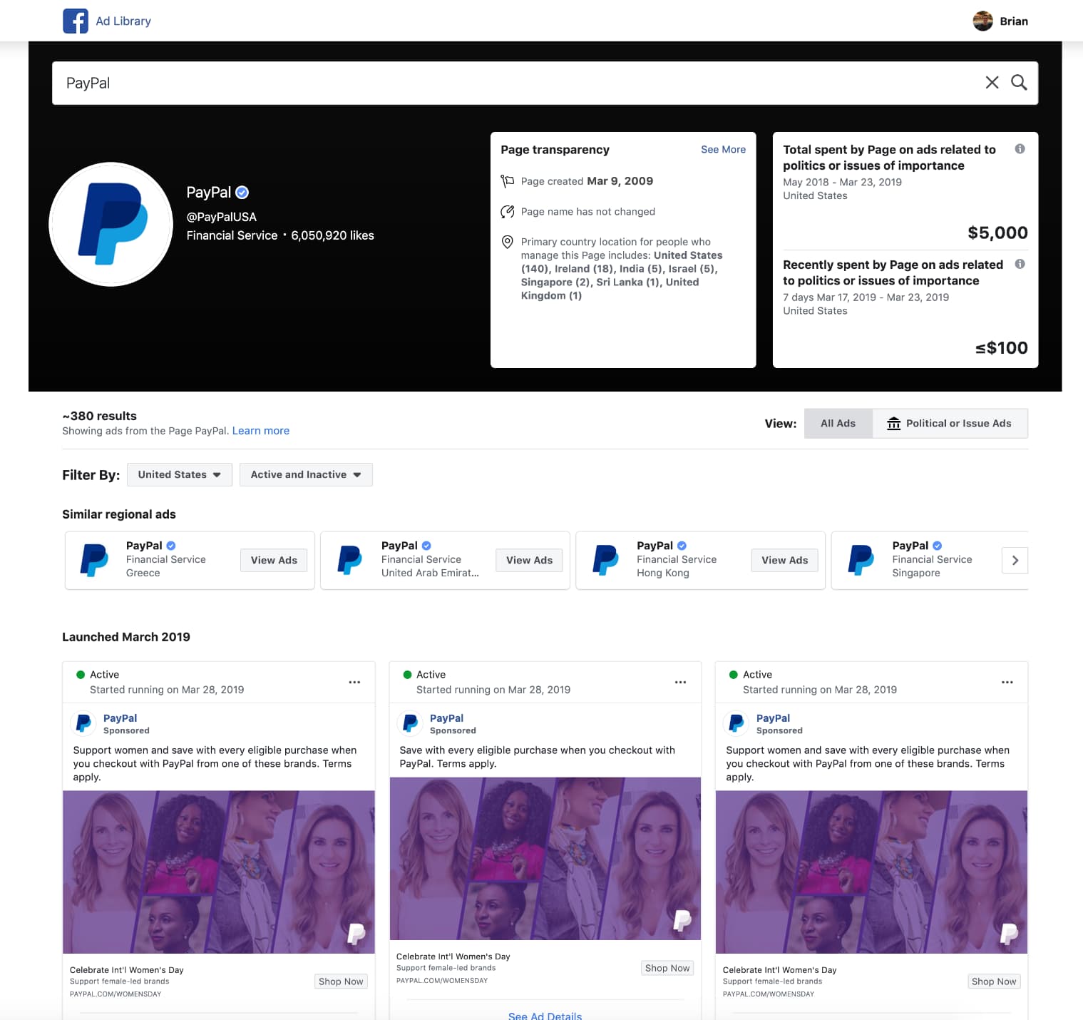
Task: Click Brian's account name
Action: (x=1014, y=21)
